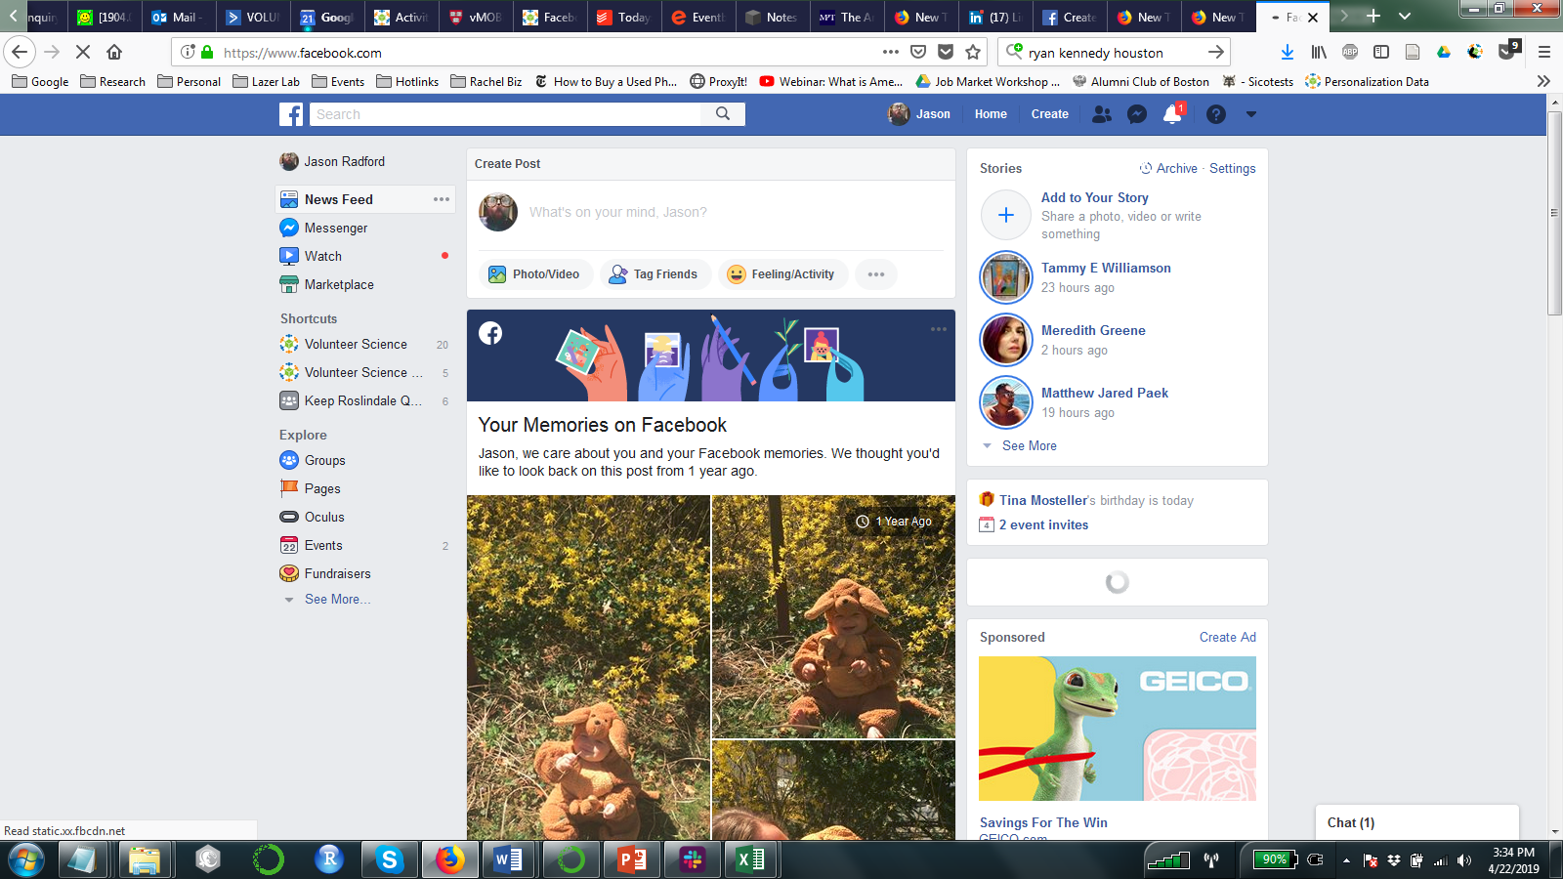Open News Feed options ellipsis
This screenshot has height=879, width=1563.
coord(442,199)
